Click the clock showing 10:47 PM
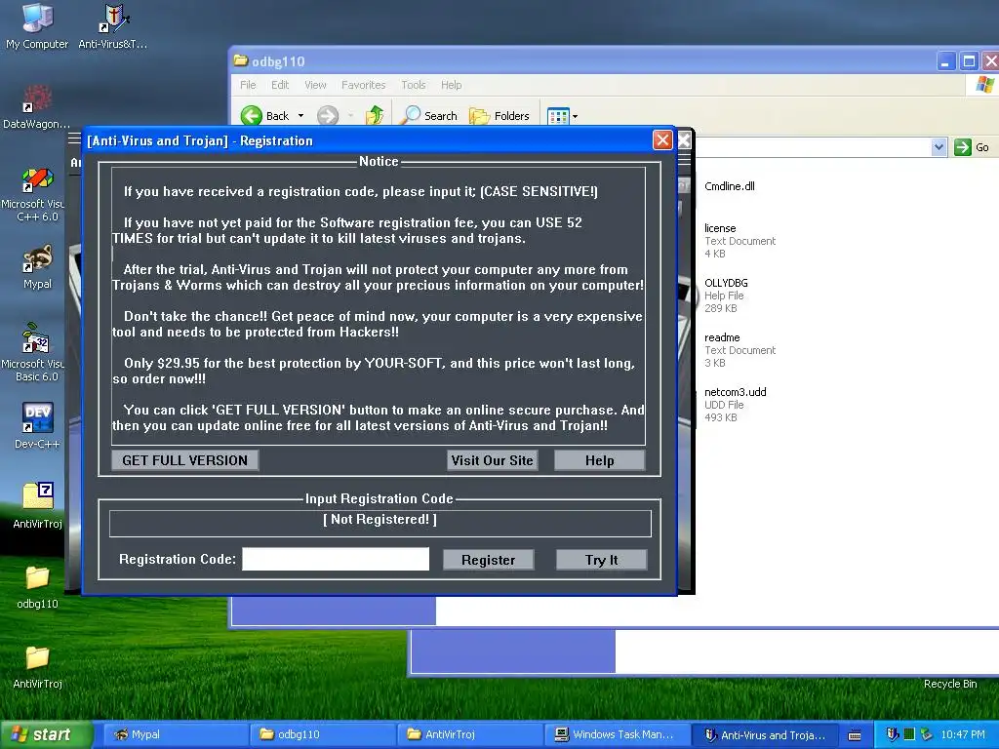The height and width of the screenshot is (749, 999). click(963, 734)
